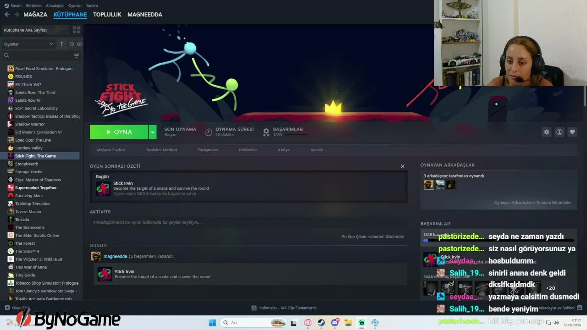Click the downloads status icon

[x=254, y=308]
